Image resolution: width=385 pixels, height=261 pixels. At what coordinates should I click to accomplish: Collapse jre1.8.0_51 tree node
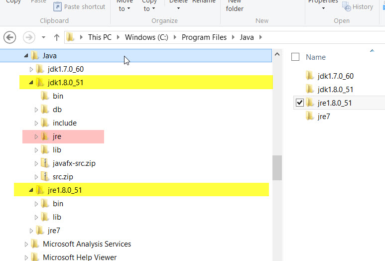(31, 190)
